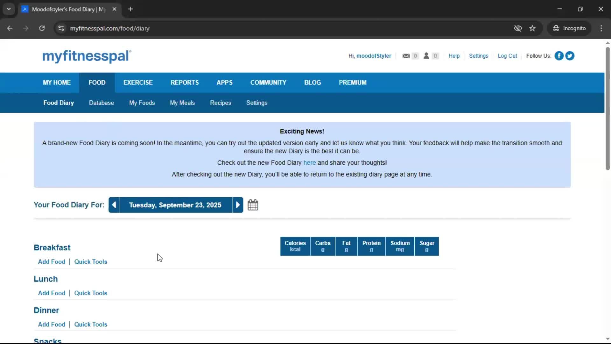Open food Settings submenu item
611x344 pixels.
257,103
